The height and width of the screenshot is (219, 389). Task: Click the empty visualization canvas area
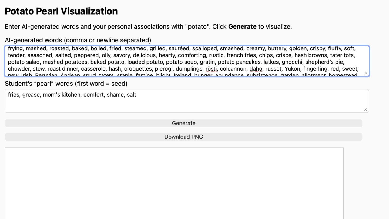point(174,184)
